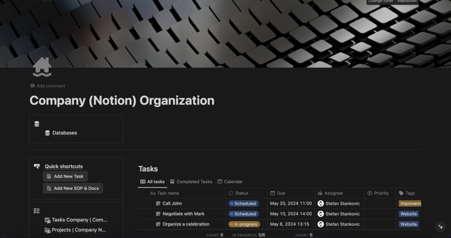Click the Change cover button
Image resolution: width=451 pixels, height=238 pixels.
click(381, 1)
